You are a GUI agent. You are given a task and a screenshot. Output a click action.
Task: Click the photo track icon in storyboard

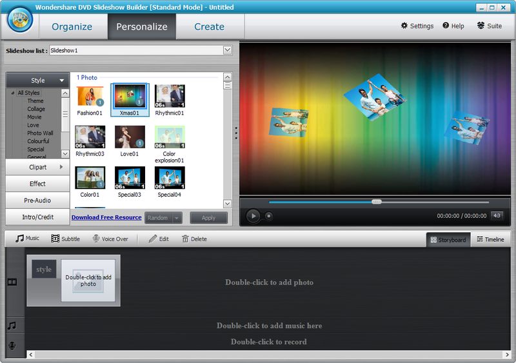12,282
